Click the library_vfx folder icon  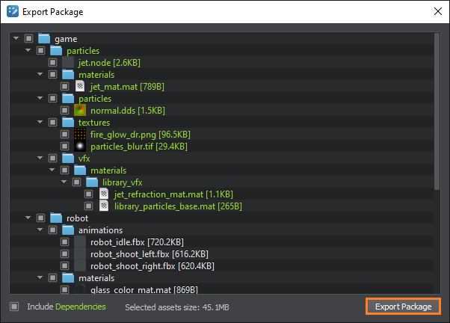pos(92,182)
